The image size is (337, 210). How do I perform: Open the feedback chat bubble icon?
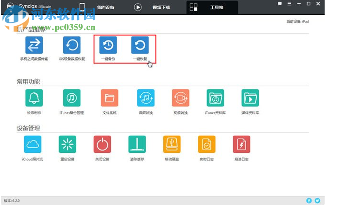(280, 4)
